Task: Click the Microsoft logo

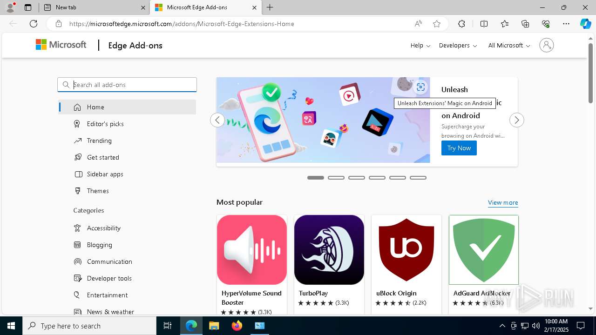Action: [x=61, y=45]
